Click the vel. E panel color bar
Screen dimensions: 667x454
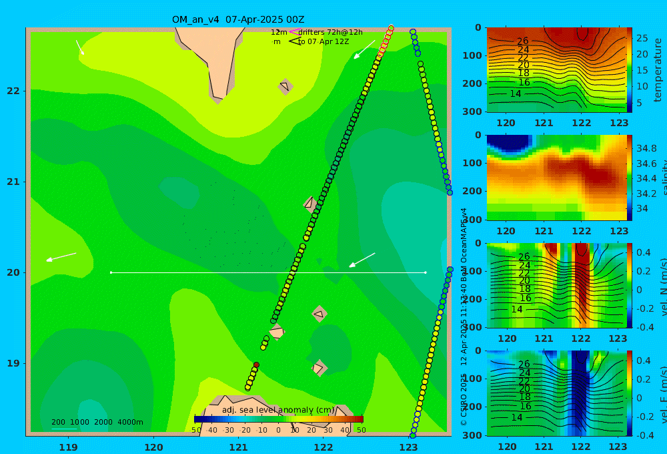[x=630, y=393]
